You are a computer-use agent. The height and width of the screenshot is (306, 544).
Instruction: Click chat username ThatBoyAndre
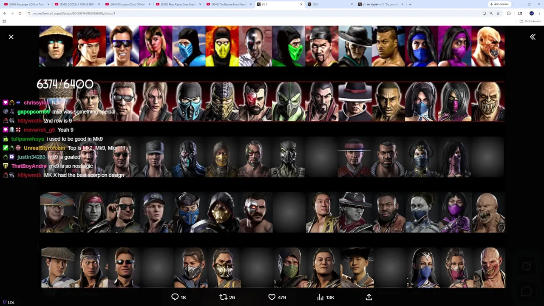(29, 166)
